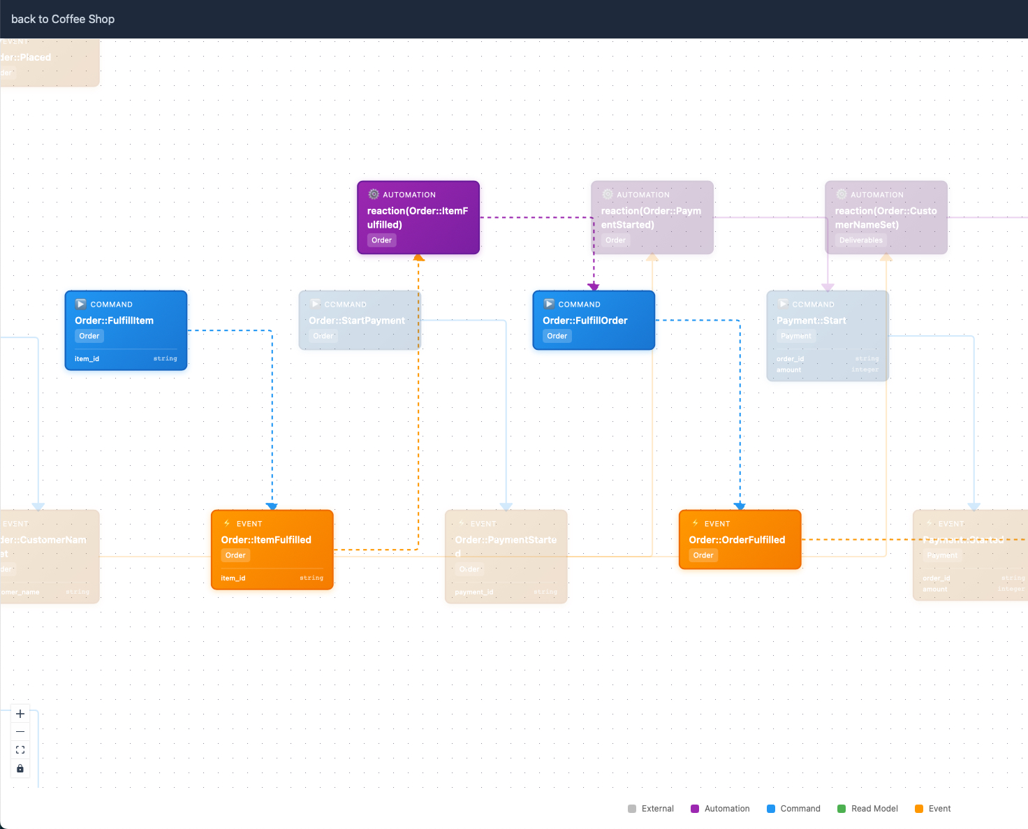Click the play icon on Order::FulfillOrder command
Image resolution: width=1028 pixels, height=829 pixels.
click(x=549, y=304)
